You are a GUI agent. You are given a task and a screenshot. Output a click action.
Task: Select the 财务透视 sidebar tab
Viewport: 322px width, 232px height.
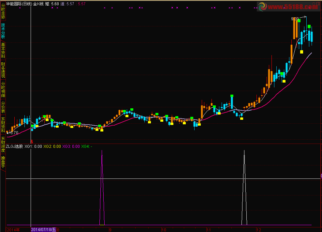click(x=3, y=70)
